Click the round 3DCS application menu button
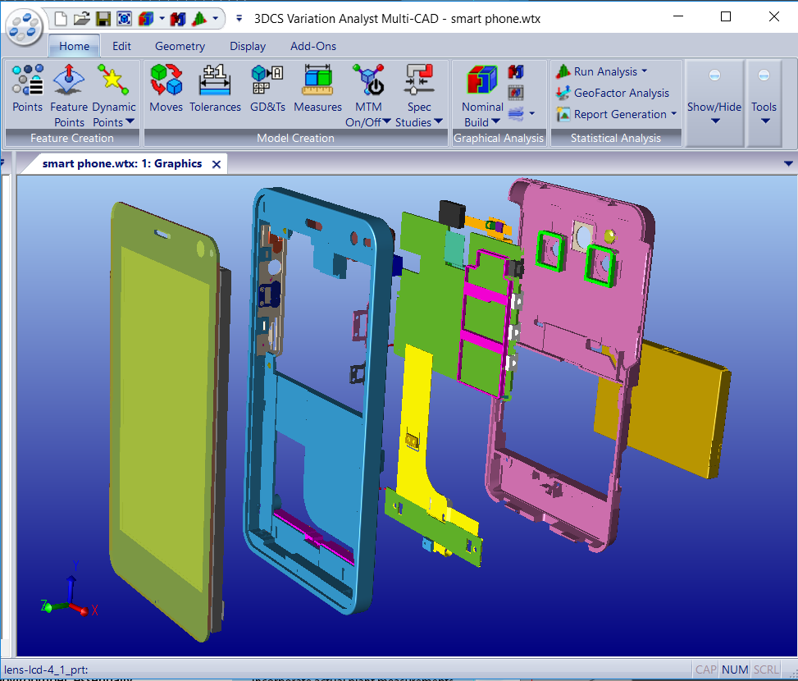Screen dimensions: 798x681 point(25,25)
